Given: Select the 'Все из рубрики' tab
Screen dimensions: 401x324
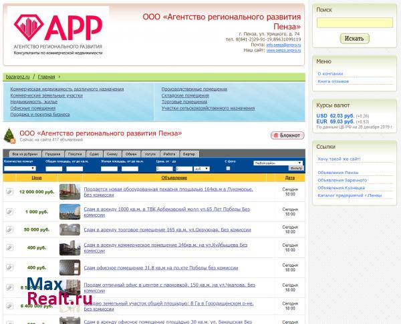Looking at the screenshot, I should (x=25, y=154).
